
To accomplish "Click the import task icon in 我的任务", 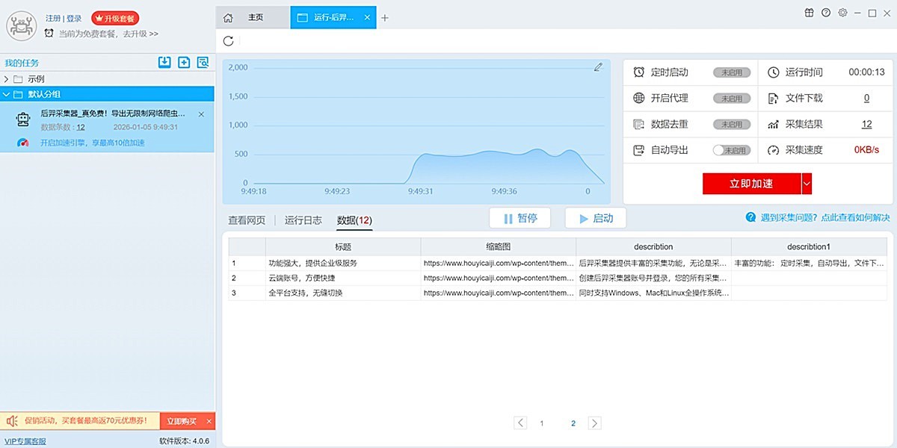I will [164, 63].
